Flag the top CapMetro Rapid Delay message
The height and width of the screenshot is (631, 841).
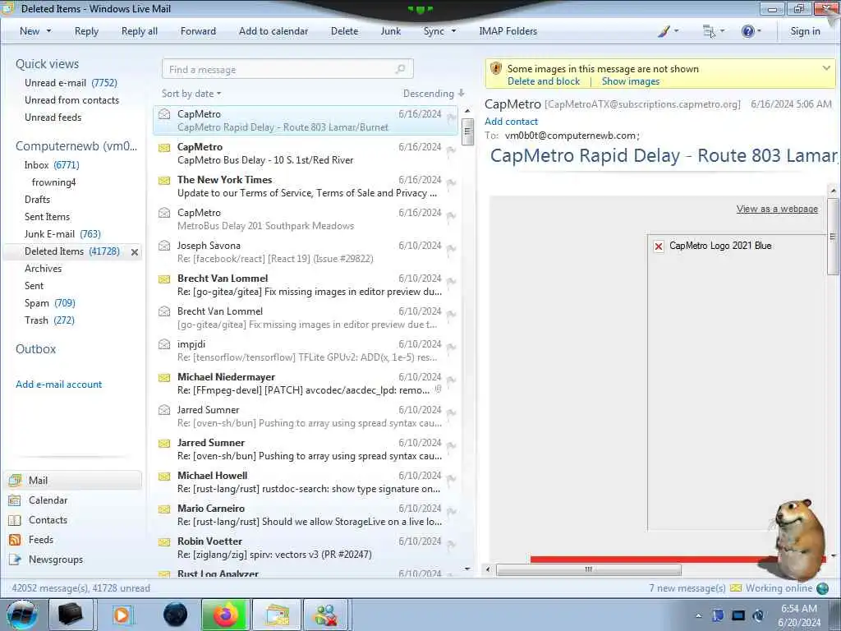452,117
